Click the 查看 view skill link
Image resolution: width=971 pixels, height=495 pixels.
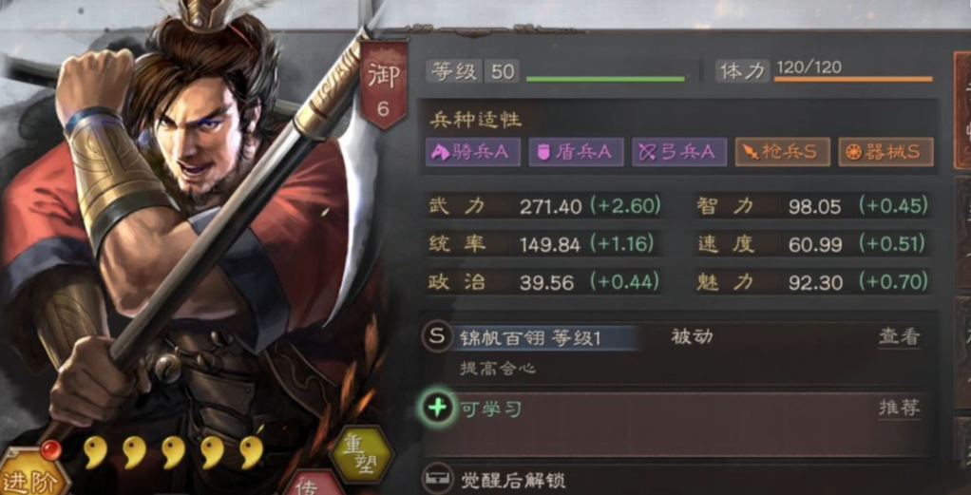(899, 337)
